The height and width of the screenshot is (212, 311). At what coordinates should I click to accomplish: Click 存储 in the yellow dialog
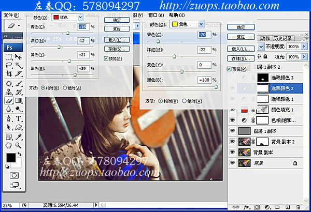click(241, 58)
